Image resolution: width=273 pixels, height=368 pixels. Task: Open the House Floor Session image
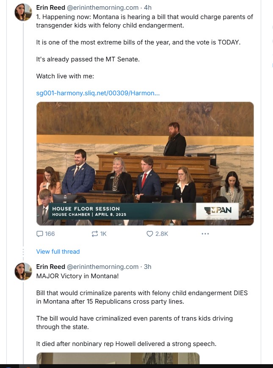pos(145,163)
